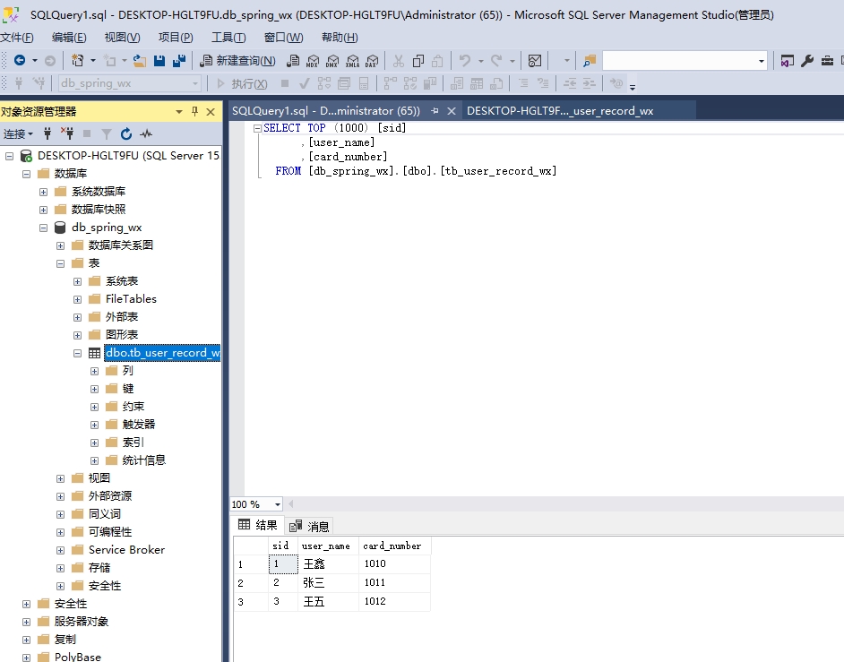Open the 文件(F) menu
The width and height of the screenshot is (844, 662).
[17, 37]
